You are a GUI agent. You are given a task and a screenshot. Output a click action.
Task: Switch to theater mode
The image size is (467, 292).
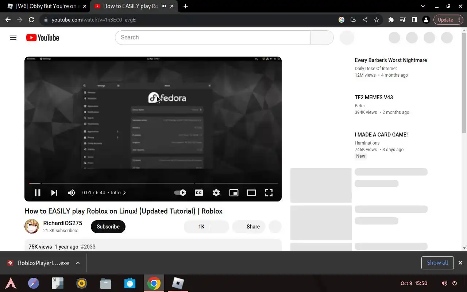pos(251,193)
